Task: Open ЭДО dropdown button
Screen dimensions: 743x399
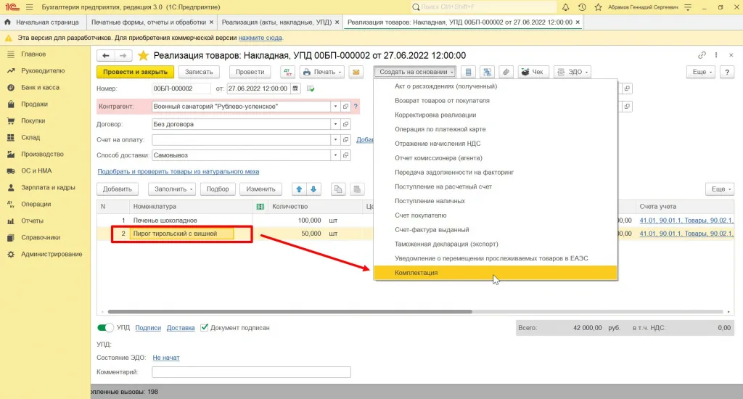Action: click(x=572, y=72)
